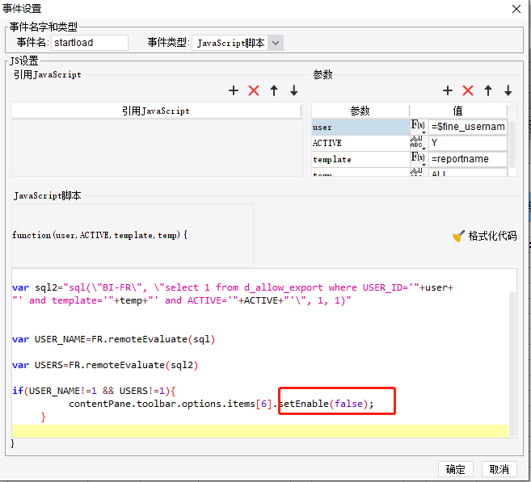The image size is (531, 482).
Task: Click the function(user, ACTIVE, template, temp) header
Action: [100, 235]
